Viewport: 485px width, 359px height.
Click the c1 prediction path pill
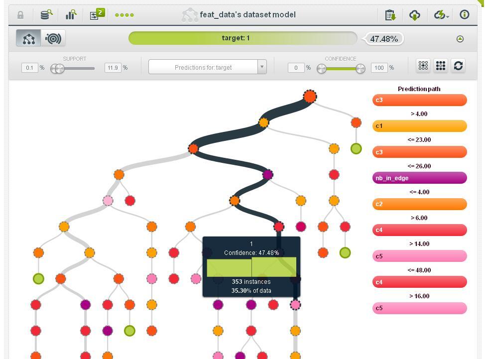pos(419,126)
